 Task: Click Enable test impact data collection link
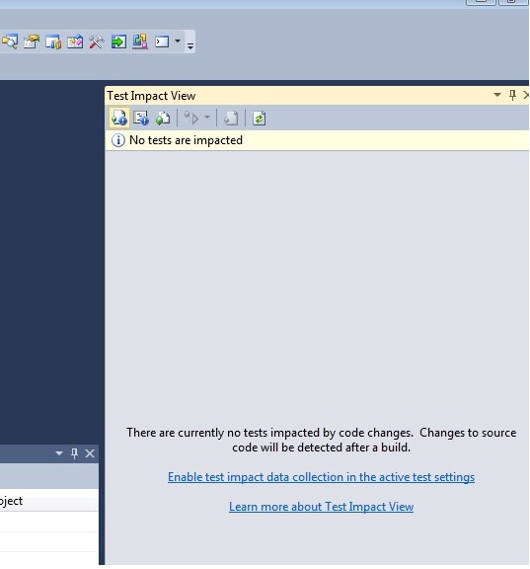[x=321, y=477]
